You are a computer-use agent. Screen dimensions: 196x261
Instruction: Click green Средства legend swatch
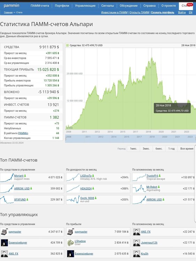click(68, 45)
